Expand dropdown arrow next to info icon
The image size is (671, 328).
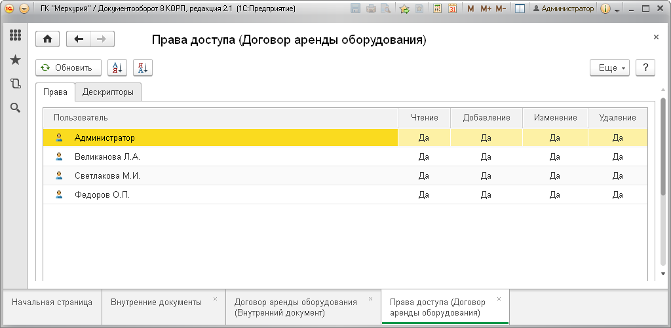(x=617, y=9)
